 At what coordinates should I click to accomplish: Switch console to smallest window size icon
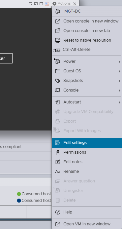point(31,4)
